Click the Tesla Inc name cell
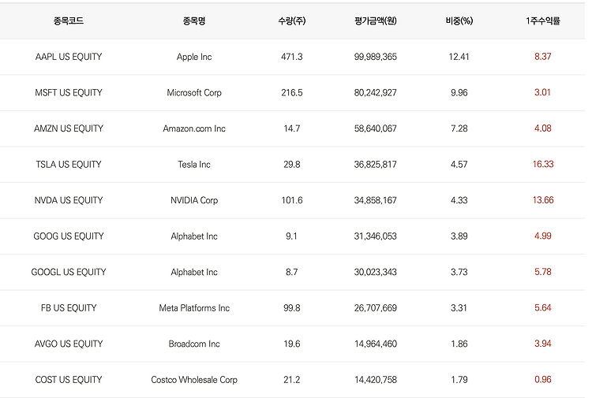Image resolution: width=592 pixels, height=398 pixels. (x=194, y=165)
